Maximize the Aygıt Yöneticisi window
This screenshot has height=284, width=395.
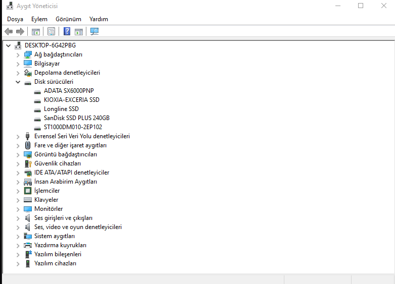tap(361, 6)
